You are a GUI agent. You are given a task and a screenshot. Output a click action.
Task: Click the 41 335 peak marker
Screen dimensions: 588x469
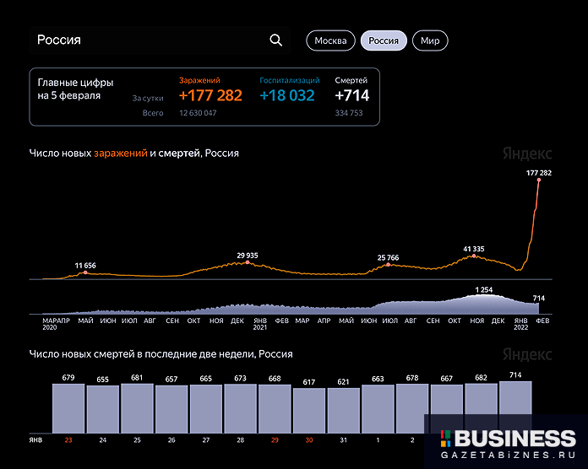tap(473, 256)
